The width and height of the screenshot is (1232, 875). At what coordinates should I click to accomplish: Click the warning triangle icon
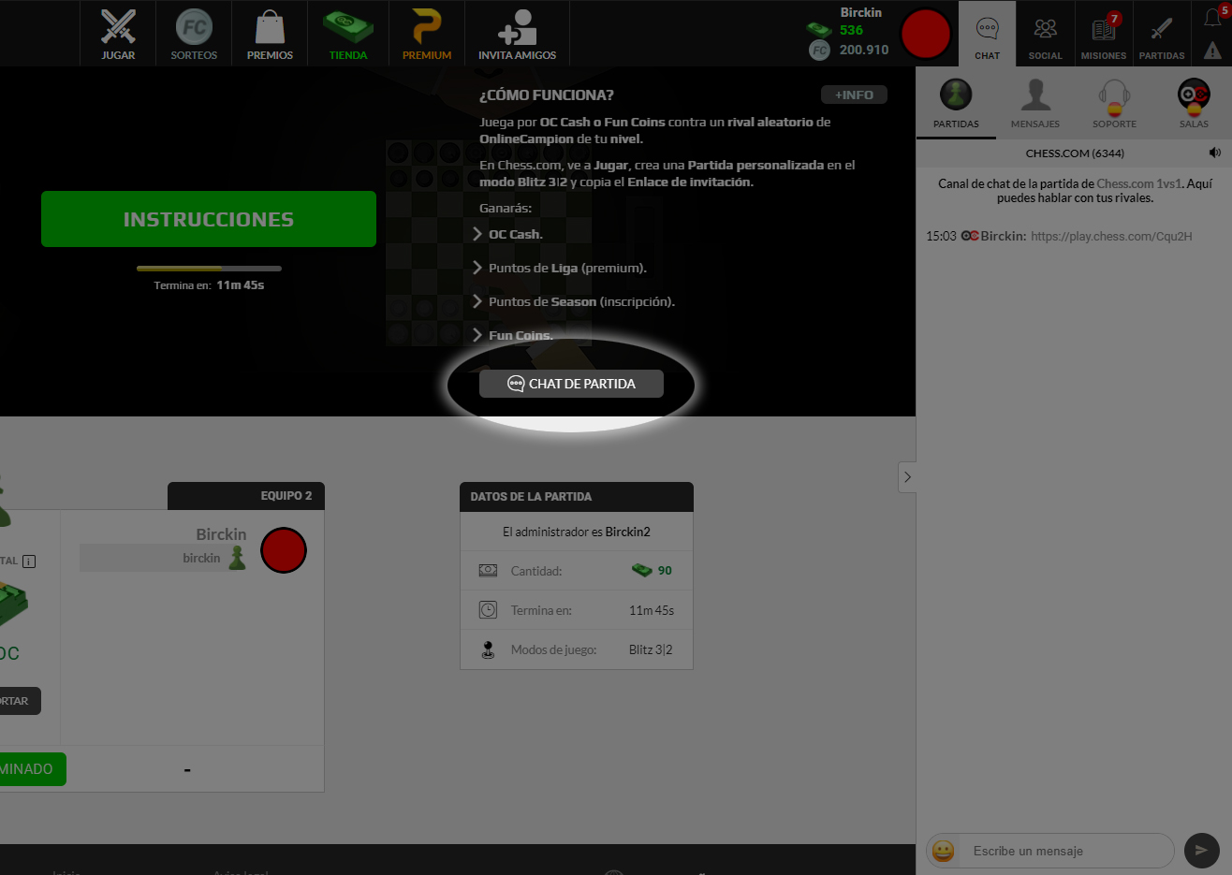pyautogui.click(x=1213, y=51)
